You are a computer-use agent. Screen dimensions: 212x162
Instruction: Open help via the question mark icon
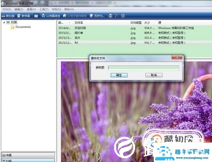point(123,16)
